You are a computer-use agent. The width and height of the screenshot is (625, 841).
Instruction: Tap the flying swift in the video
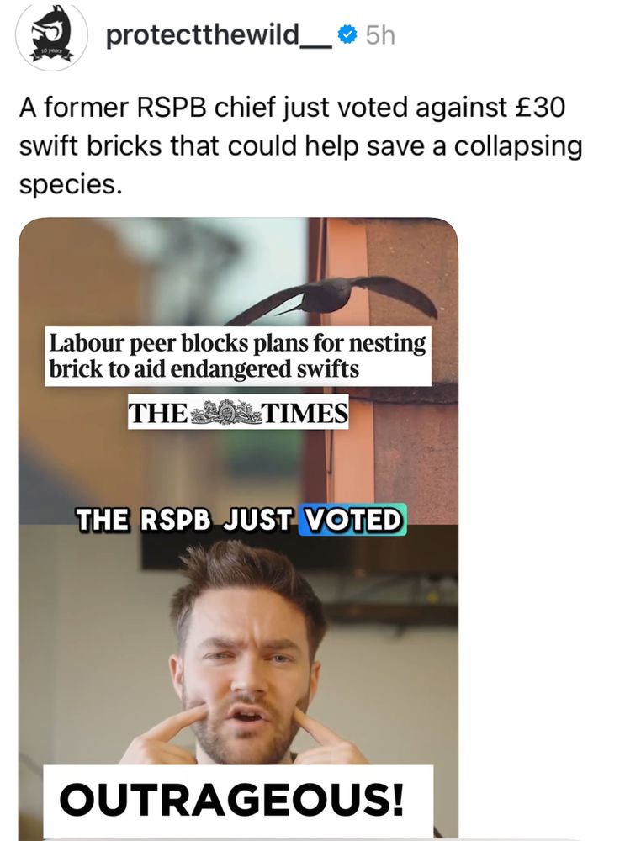337,298
